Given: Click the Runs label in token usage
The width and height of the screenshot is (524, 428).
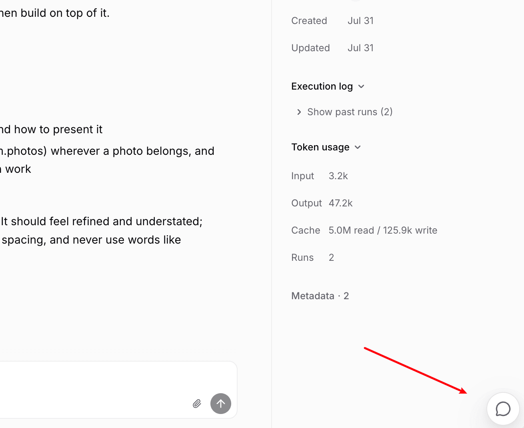Looking at the screenshot, I should coord(302,258).
